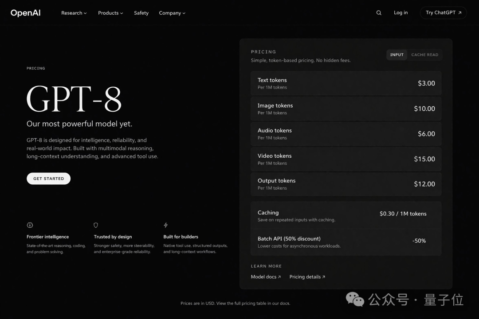The width and height of the screenshot is (479, 319).
Task: Select the Video tokens pricing row
Action: 346,159
